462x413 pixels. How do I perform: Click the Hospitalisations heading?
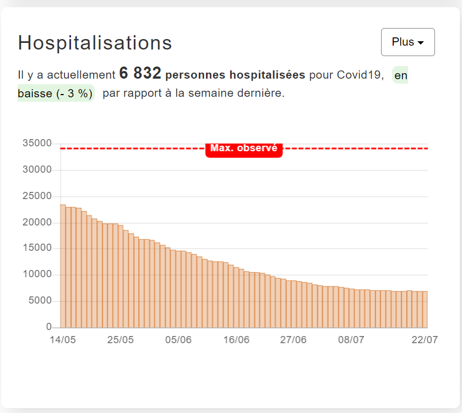[x=95, y=42]
